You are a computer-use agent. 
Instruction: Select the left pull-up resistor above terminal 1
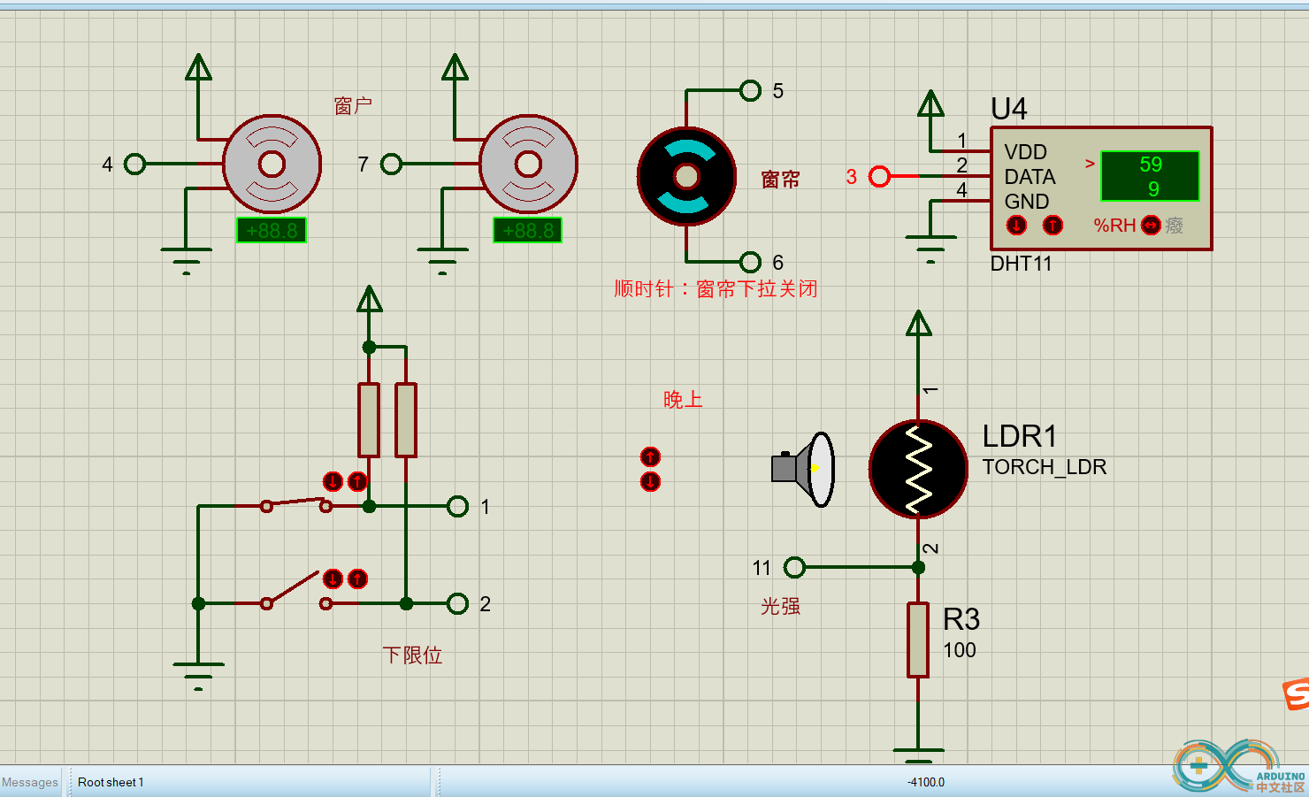click(369, 420)
